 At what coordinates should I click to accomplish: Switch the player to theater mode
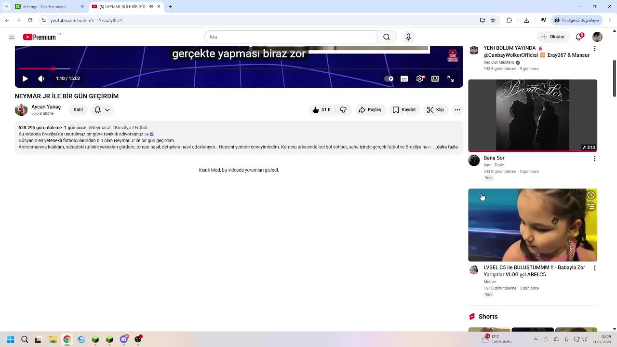pyautogui.click(x=435, y=79)
